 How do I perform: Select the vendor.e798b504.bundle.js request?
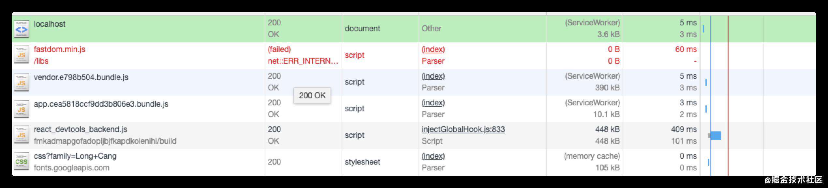(81, 77)
